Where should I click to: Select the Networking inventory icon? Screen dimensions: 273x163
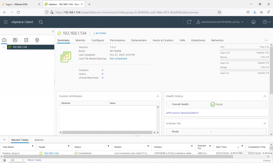(37, 40)
